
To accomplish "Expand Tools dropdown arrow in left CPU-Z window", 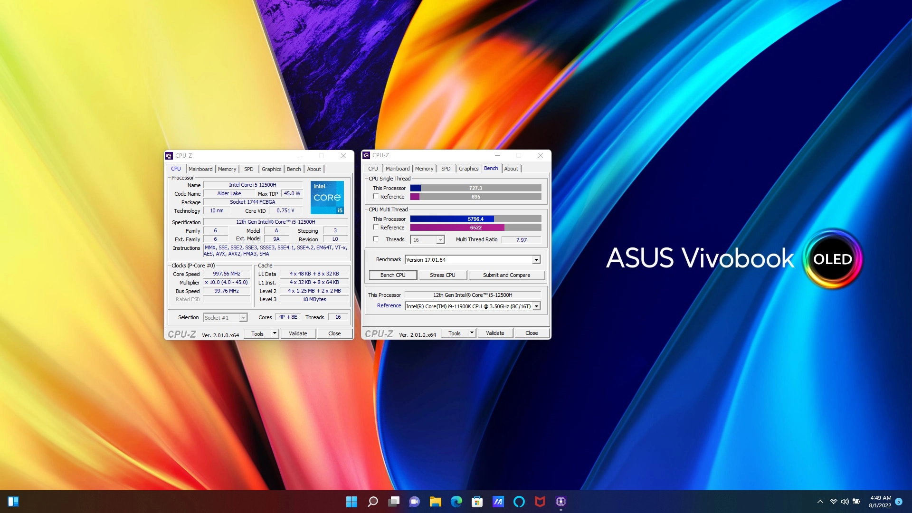I will point(274,333).
